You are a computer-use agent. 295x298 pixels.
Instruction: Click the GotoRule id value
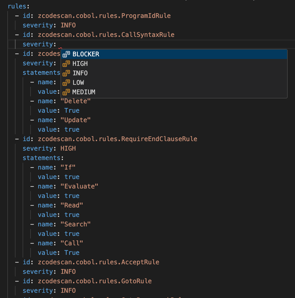[x=95, y=281]
